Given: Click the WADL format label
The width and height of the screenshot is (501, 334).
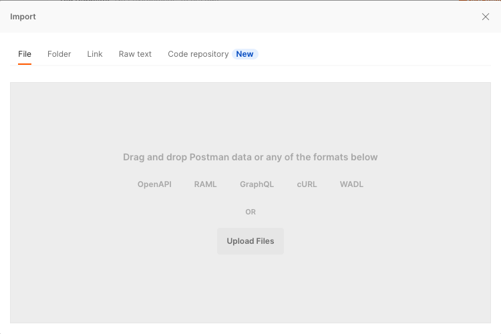Looking at the screenshot, I should point(351,184).
